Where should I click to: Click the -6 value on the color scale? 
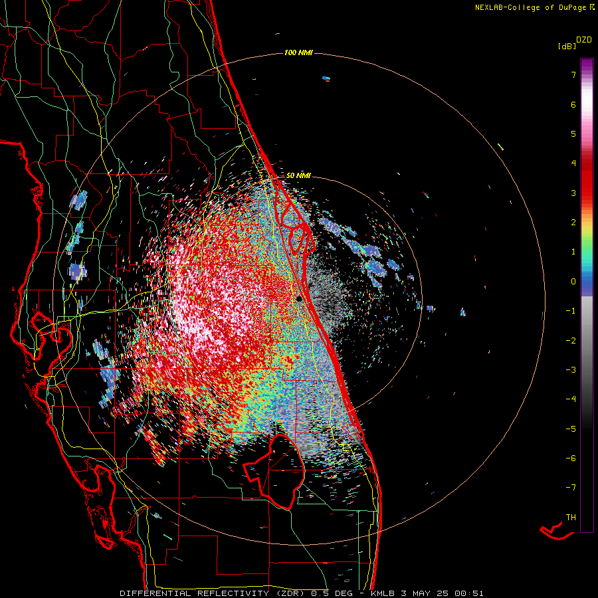pos(571,458)
